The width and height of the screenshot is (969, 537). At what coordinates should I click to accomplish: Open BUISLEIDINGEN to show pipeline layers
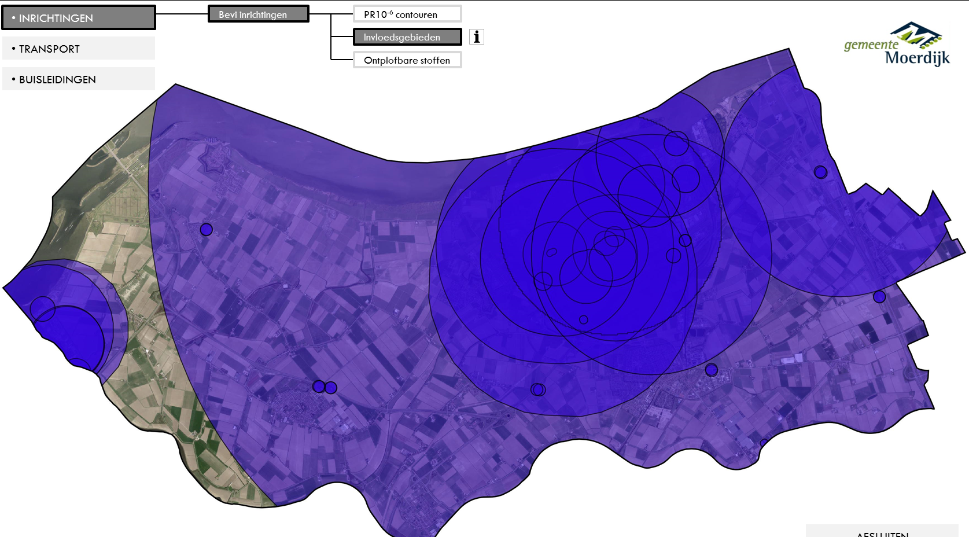78,79
